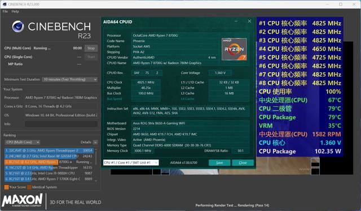This screenshot has height=211, width=361.
Task: Select the Threadripper 32C/64T ranking entry
Action: (49, 151)
